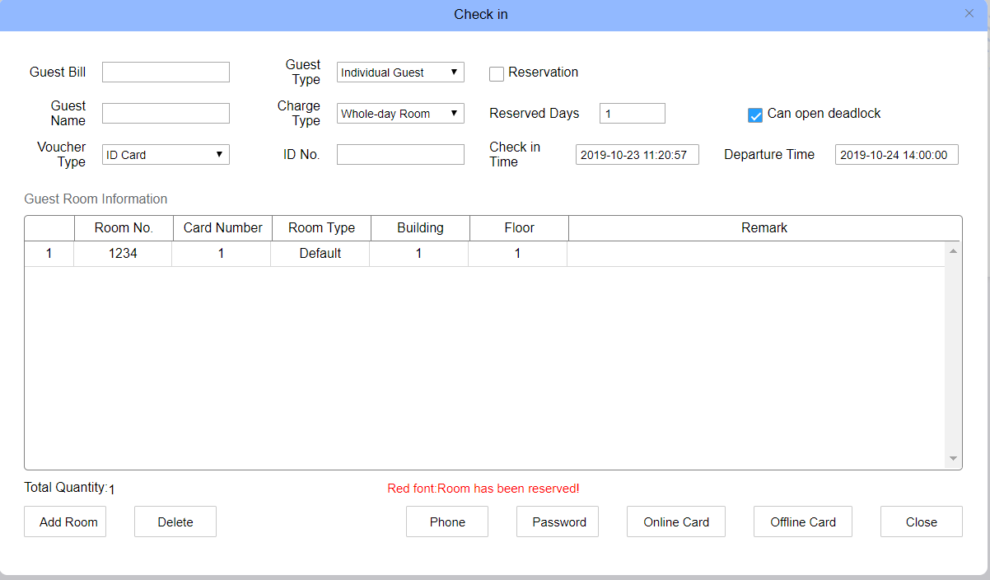990x580 pixels.
Task: Click the table scrollbar down arrow
Action: 953,459
